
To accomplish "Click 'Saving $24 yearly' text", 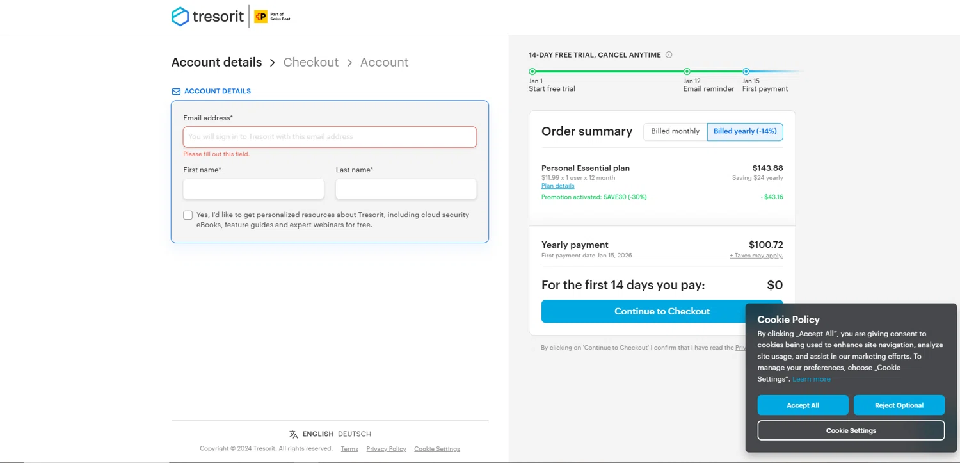I will (x=758, y=178).
